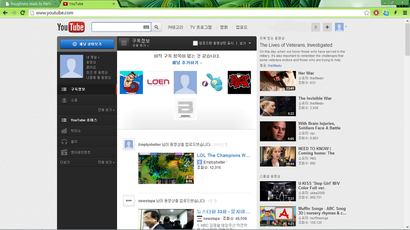Open U-KISS 'Stop Girl' M/V thumbnail
This screenshot has width=410, height=230.
(x=278, y=191)
